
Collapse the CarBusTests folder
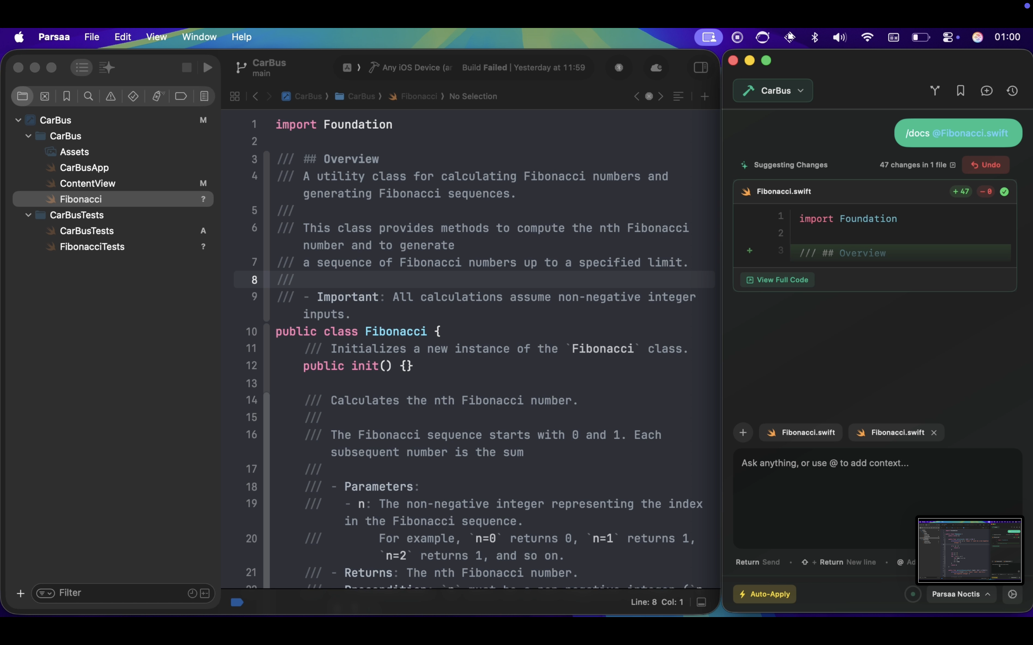(x=29, y=215)
